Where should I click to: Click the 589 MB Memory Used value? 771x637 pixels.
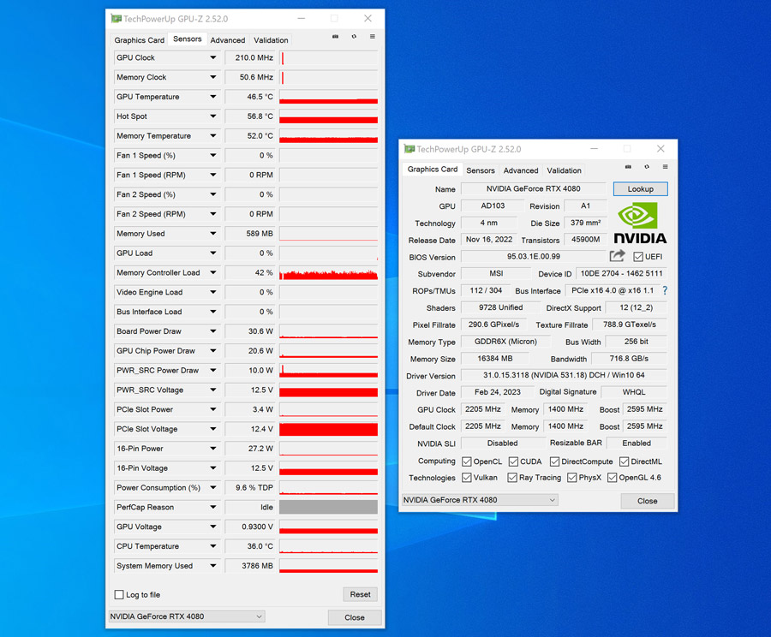[x=250, y=234]
